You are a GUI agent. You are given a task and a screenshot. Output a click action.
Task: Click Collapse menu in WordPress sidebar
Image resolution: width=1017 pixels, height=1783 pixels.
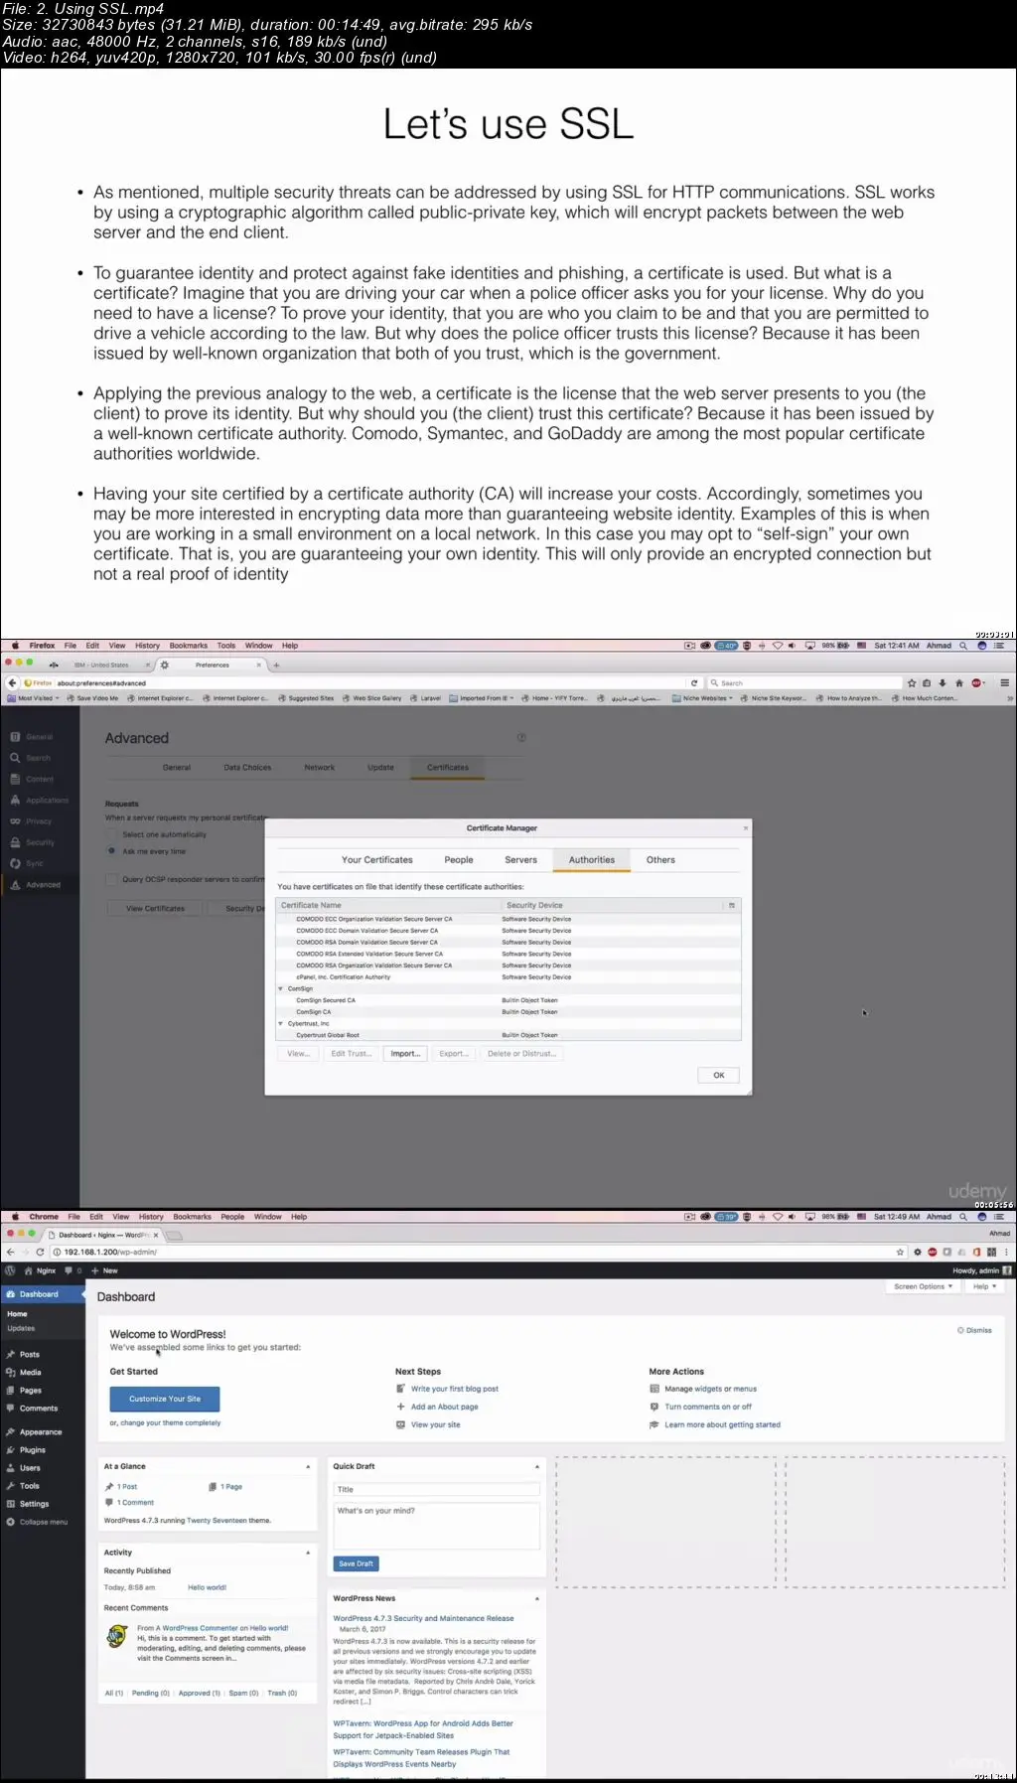[x=37, y=1523]
